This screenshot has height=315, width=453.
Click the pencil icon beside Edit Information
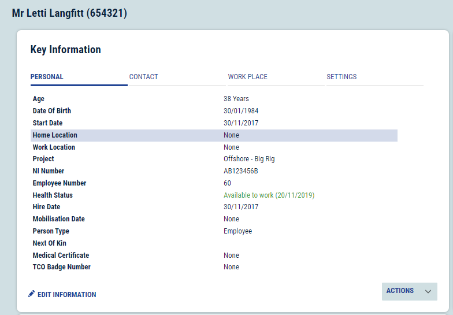pos(32,294)
